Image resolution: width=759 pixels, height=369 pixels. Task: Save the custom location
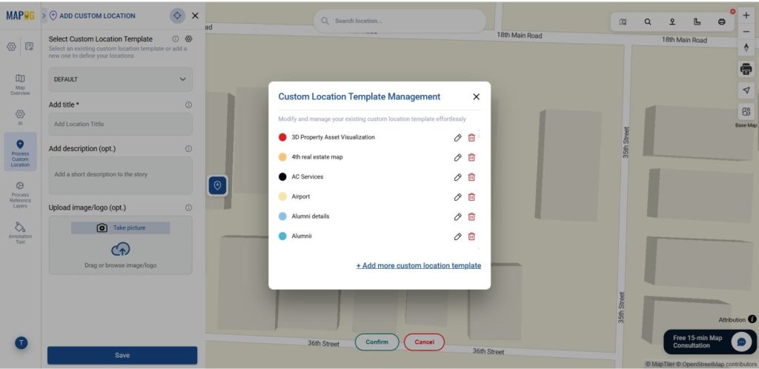[x=122, y=356]
